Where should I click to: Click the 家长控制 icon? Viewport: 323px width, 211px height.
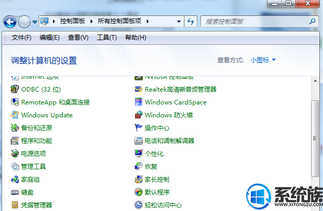[139, 179]
